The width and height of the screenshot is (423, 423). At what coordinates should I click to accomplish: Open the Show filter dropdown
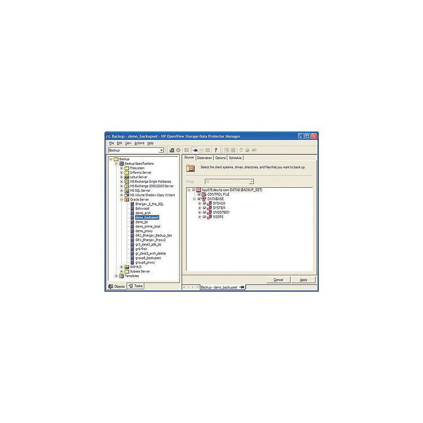click(x=251, y=182)
